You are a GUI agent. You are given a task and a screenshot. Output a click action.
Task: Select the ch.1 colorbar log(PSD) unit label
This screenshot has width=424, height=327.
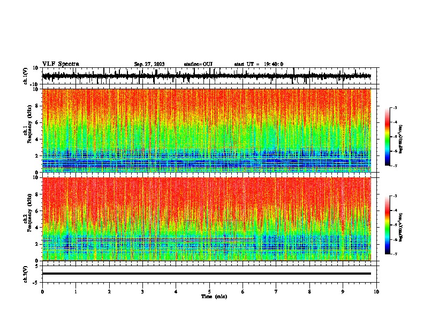click(x=401, y=139)
